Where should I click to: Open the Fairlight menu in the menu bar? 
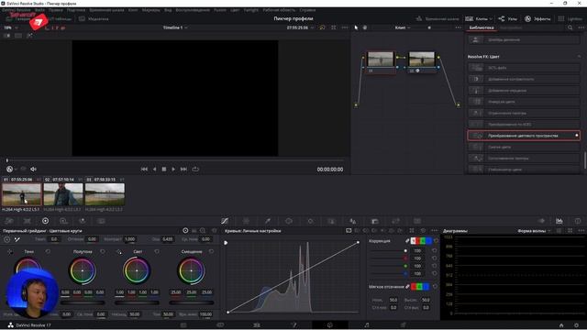(250, 10)
